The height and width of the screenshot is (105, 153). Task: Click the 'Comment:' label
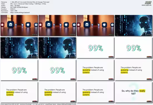click(4, 12)
